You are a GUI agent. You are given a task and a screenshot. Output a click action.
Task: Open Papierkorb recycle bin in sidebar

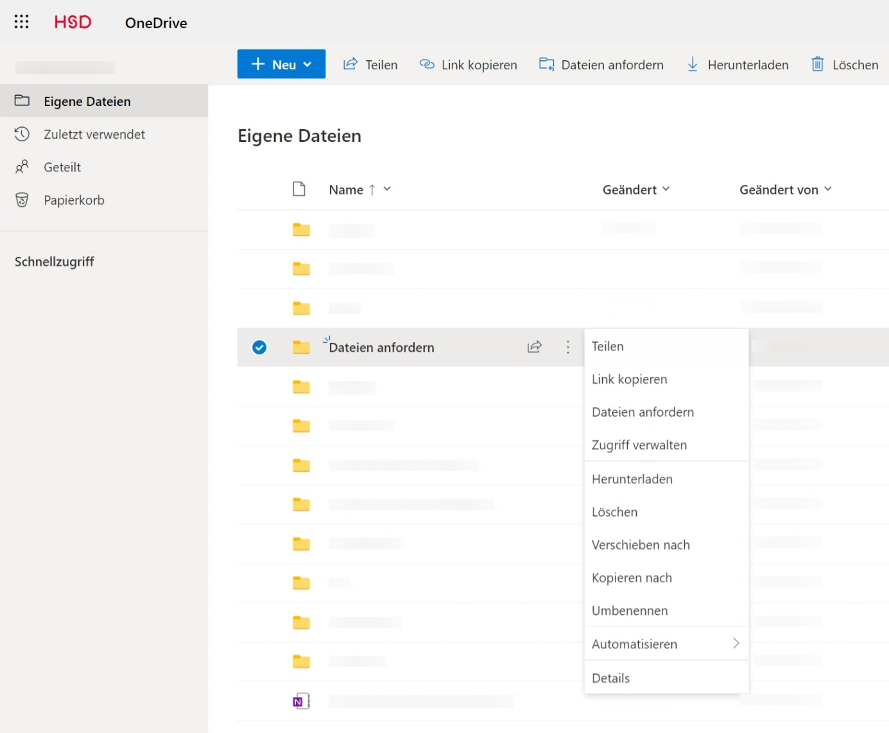(x=73, y=200)
